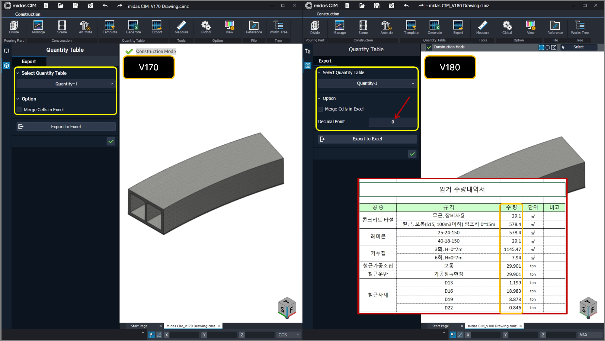Select the Export tab in V180 panel
The height and width of the screenshot is (341, 605).
[325, 61]
